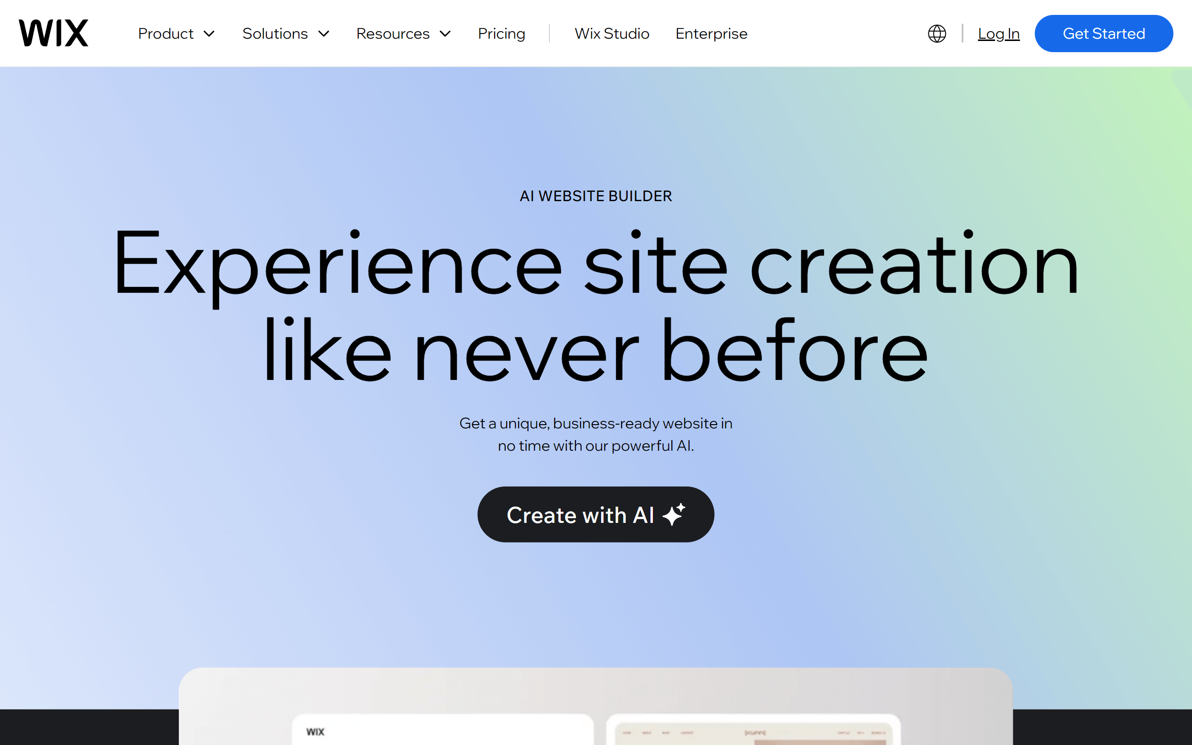Click the Log In button
The width and height of the screenshot is (1192, 745).
pyautogui.click(x=998, y=34)
